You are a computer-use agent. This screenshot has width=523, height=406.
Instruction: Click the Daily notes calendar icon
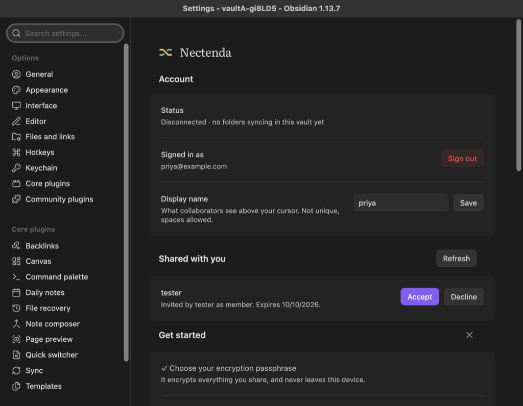(x=16, y=292)
